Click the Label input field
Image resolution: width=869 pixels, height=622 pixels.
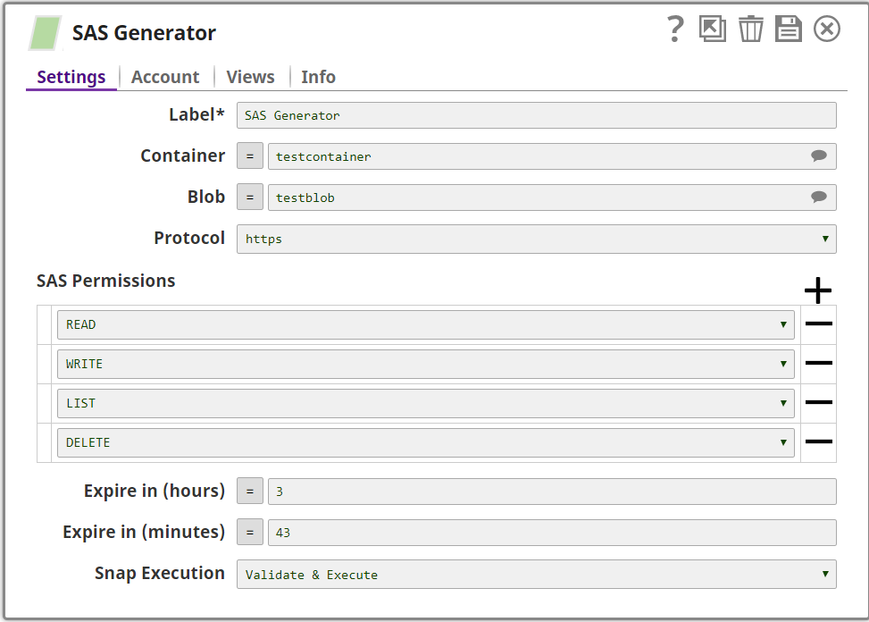pyautogui.click(x=536, y=115)
